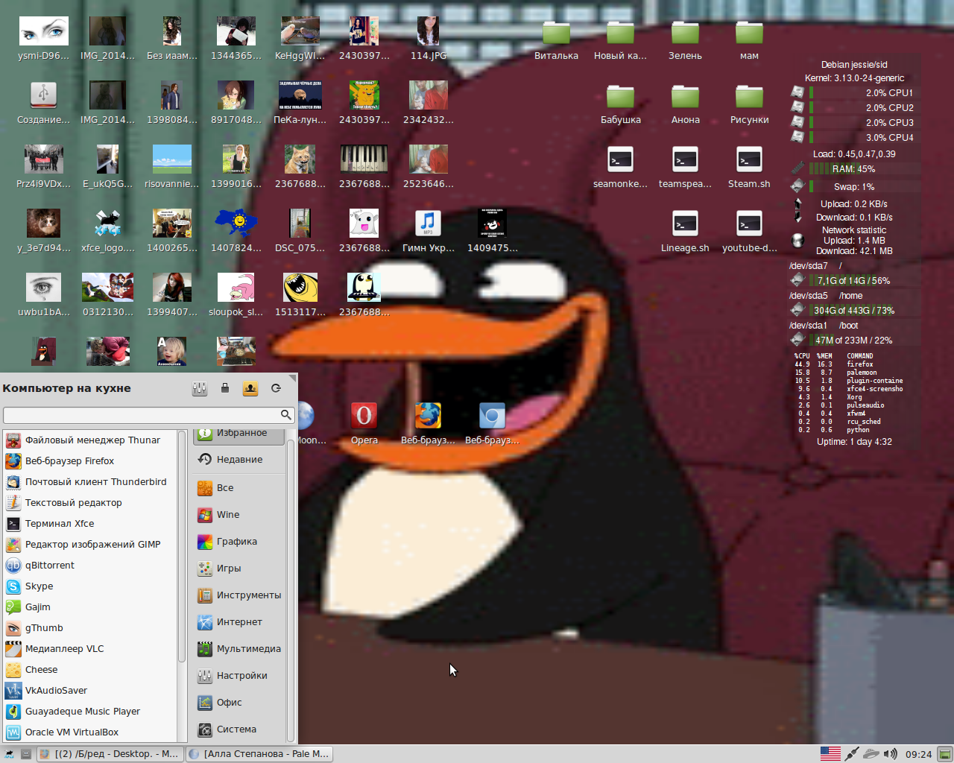Select the Интернет category
The image size is (954, 763).
coord(238,622)
